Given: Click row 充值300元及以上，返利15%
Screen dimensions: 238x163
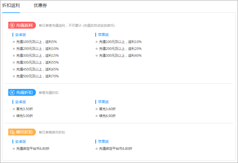Looking at the screenshot, I should point(37,56).
